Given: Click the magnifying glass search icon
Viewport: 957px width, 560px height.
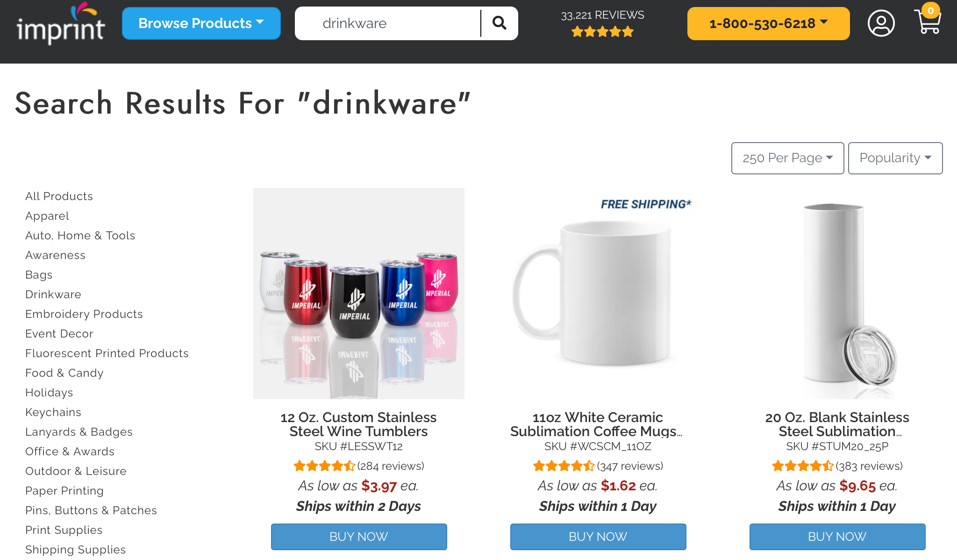Looking at the screenshot, I should point(500,23).
